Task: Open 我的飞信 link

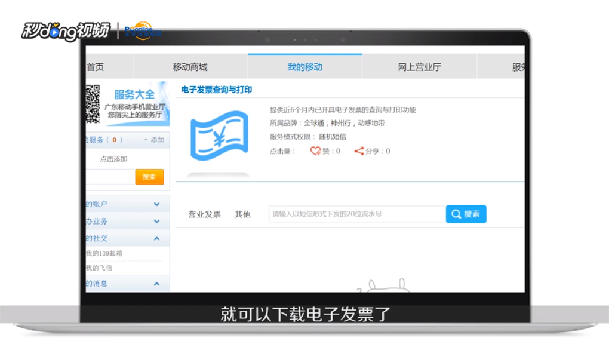Action: 99,268
